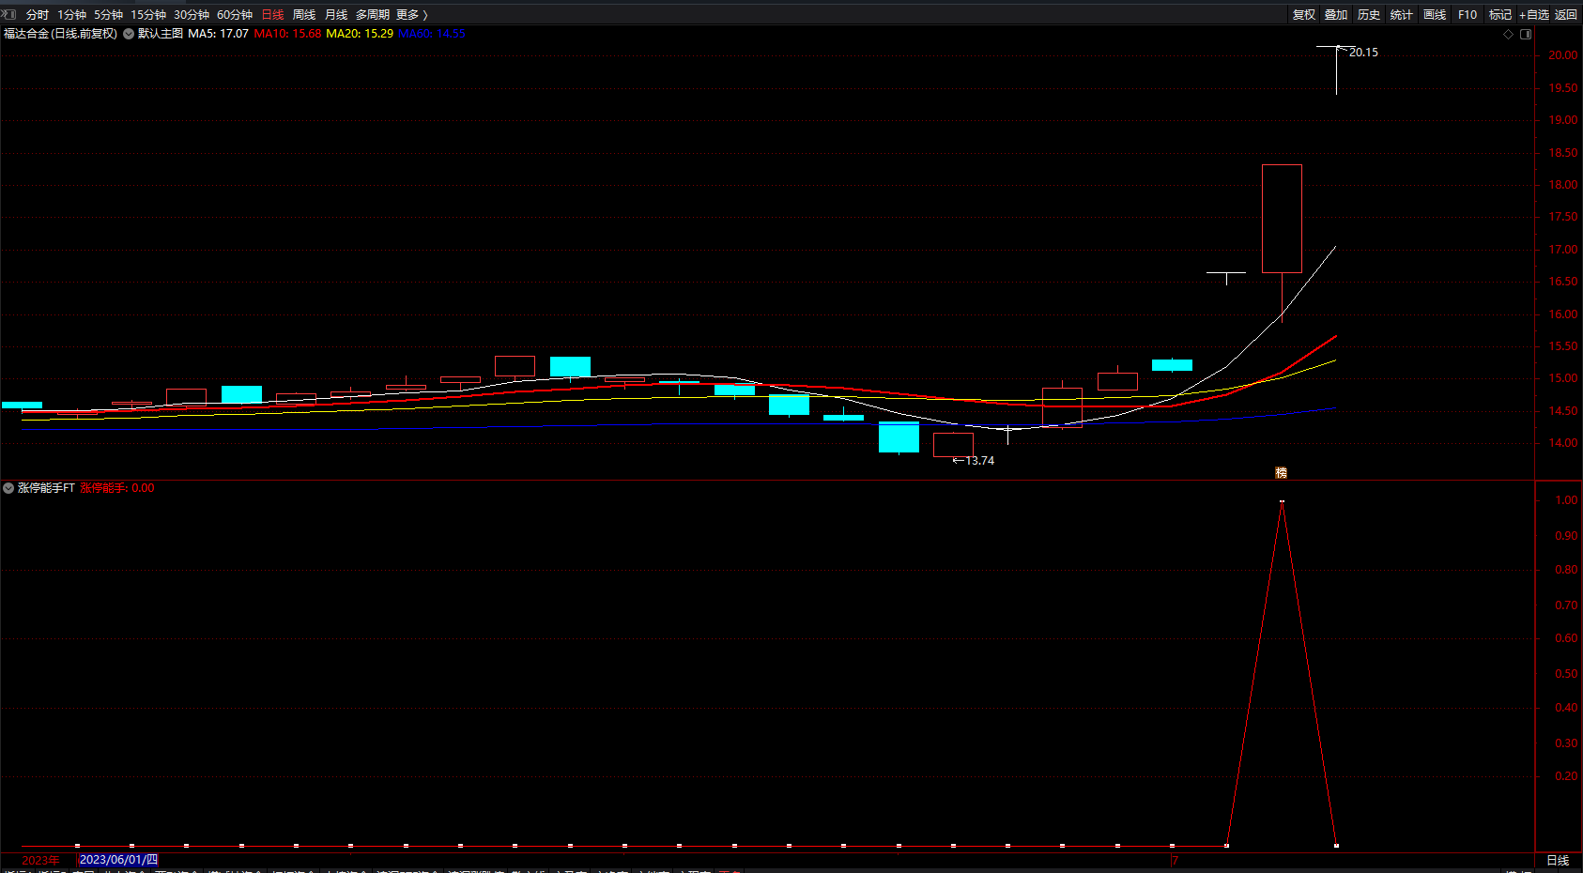Image resolution: width=1583 pixels, height=873 pixels.
Task: Open F10 company information
Action: 1468,14
